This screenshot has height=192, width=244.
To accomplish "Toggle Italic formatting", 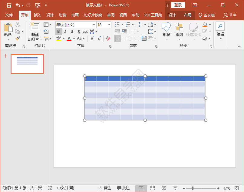I will 65,32.
